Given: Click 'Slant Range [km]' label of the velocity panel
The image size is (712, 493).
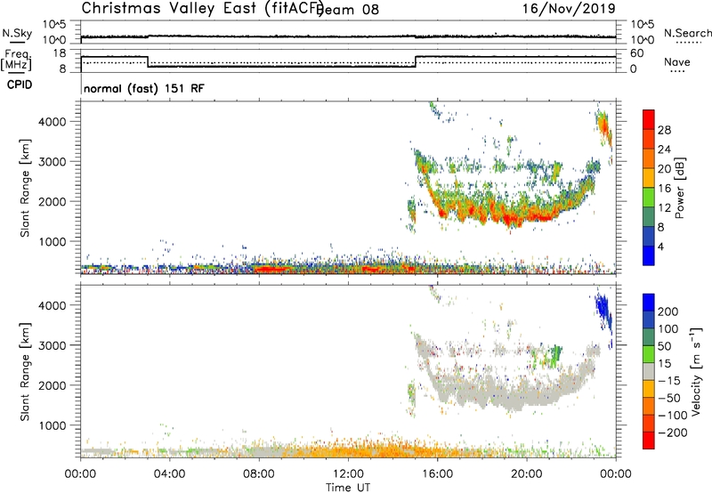Looking at the screenshot, I should point(25,372).
